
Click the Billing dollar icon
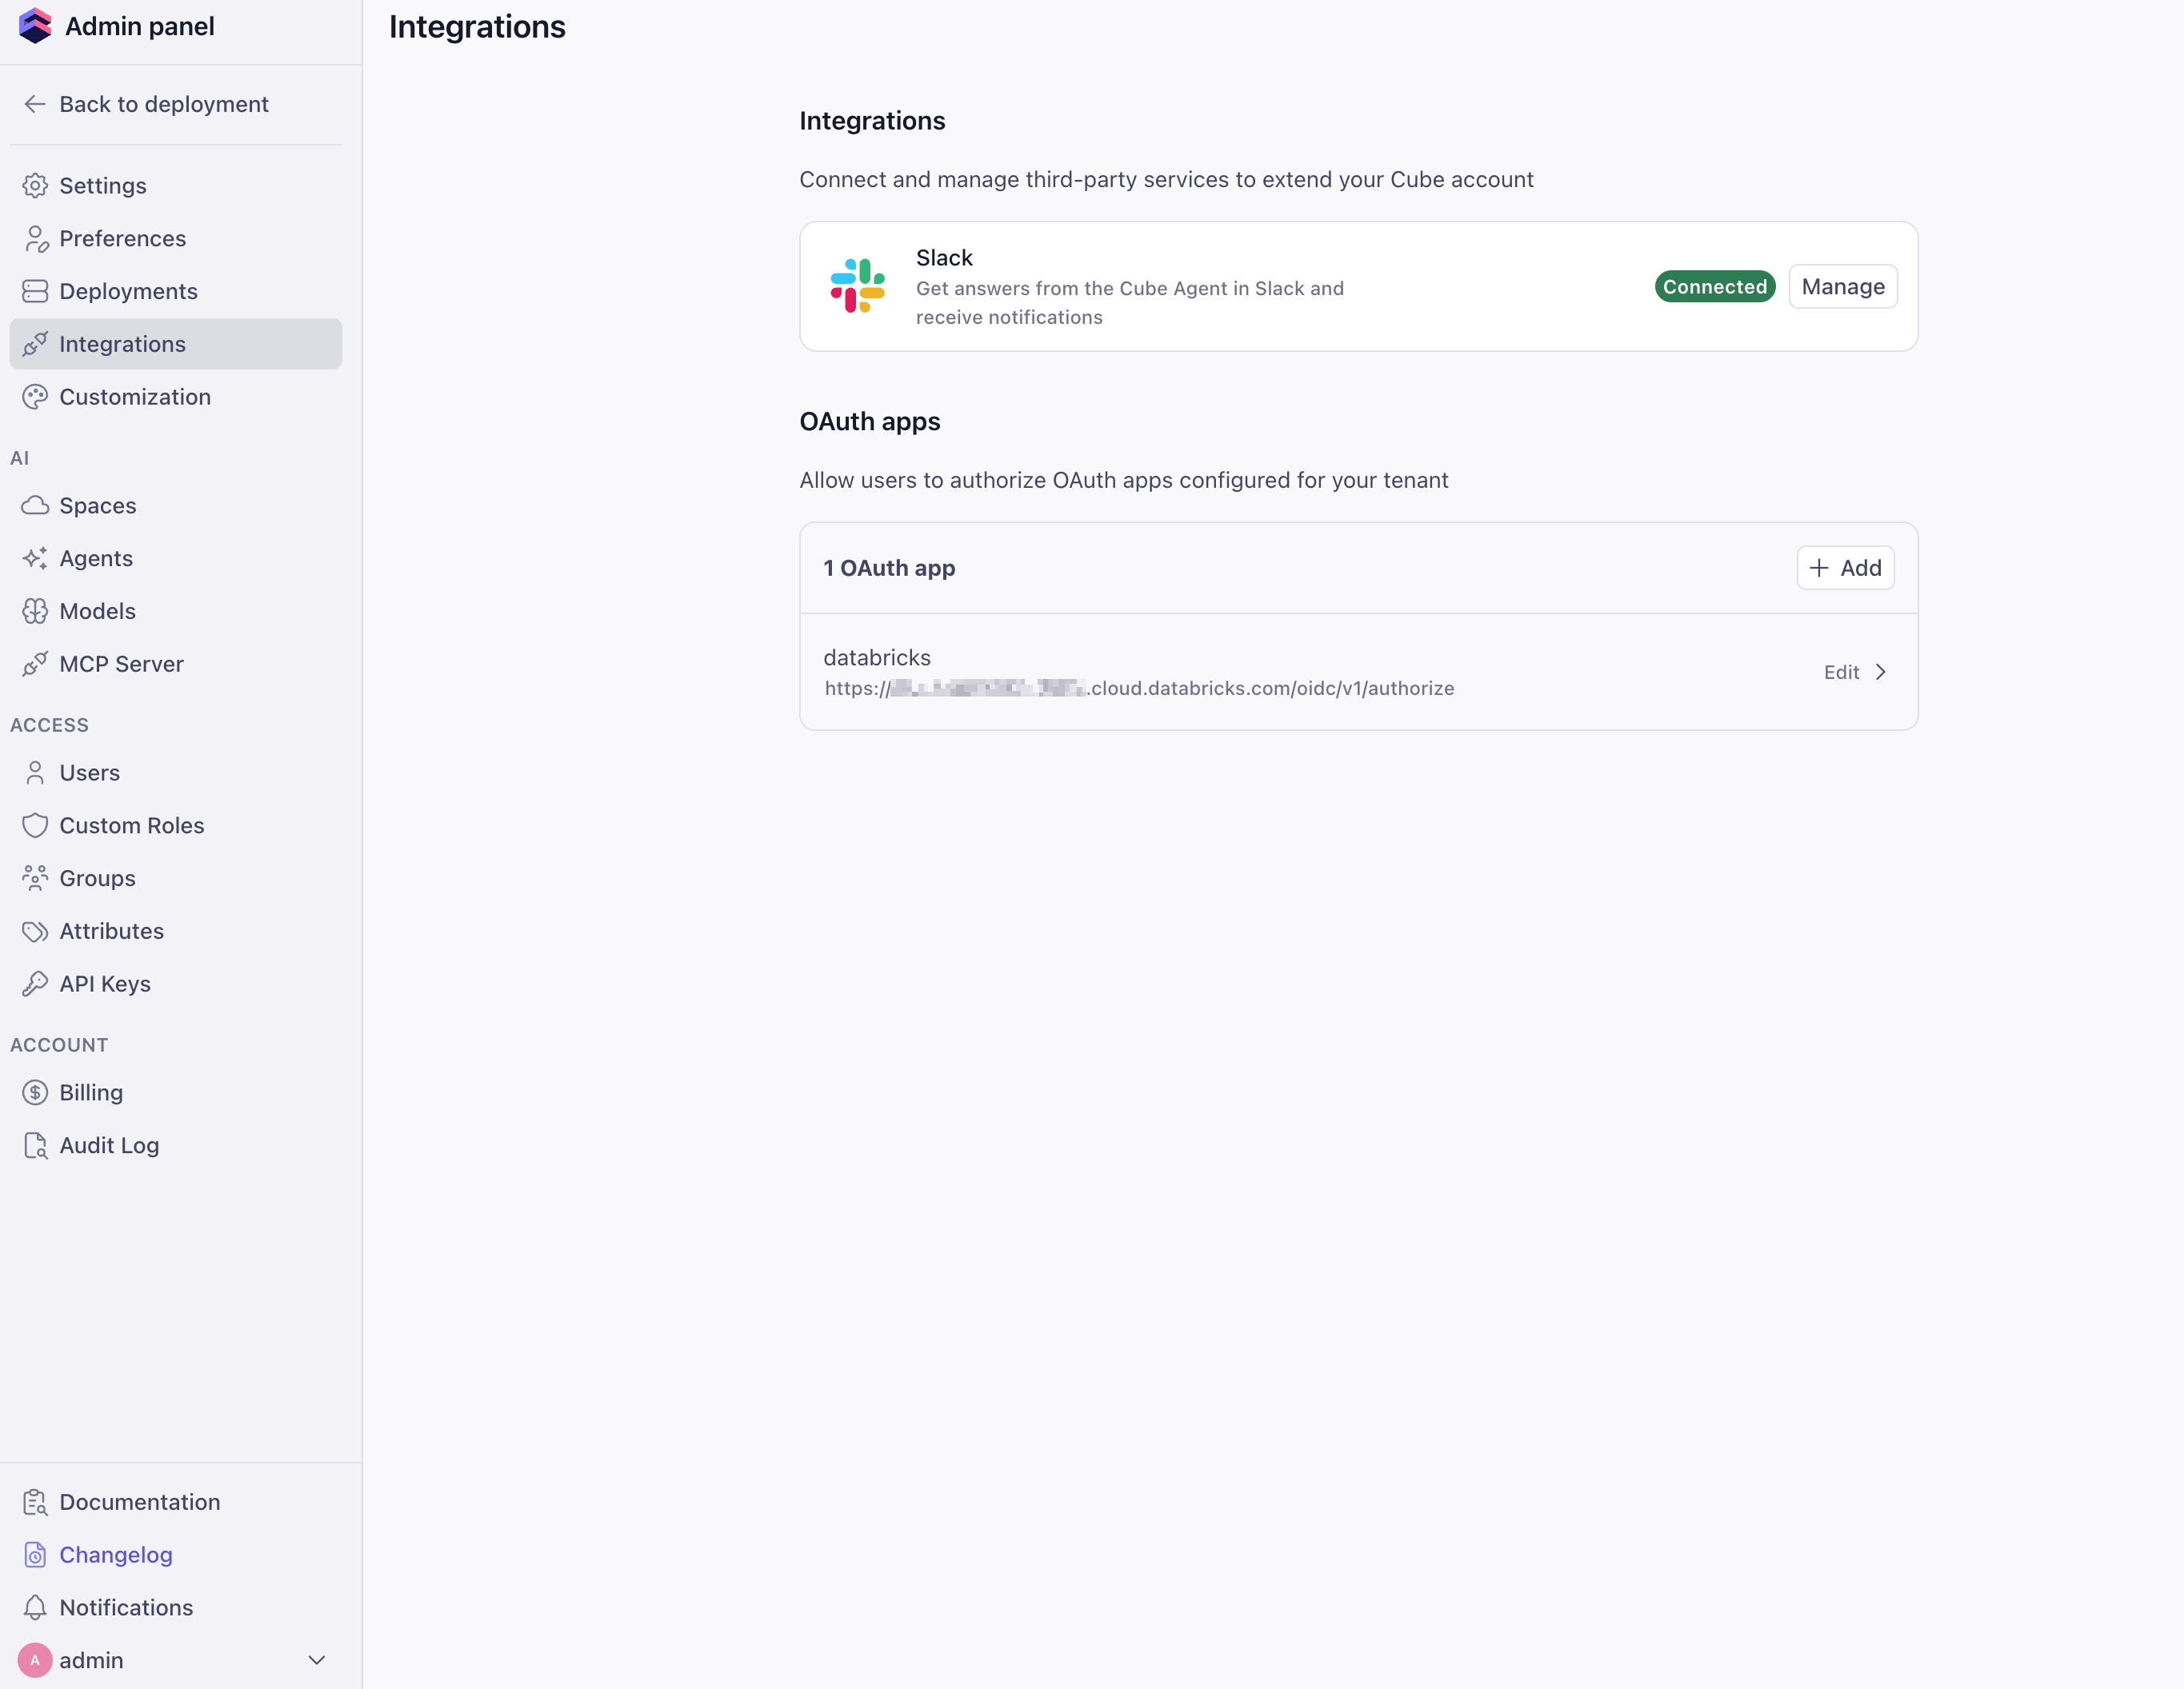click(x=35, y=1092)
